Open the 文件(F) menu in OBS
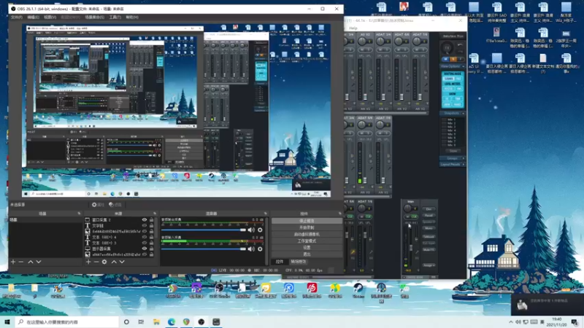The width and height of the screenshot is (584, 328). pyautogui.click(x=16, y=16)
